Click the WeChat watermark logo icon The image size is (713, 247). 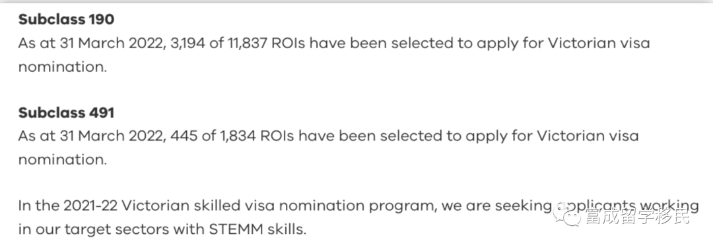coord(566,215)
